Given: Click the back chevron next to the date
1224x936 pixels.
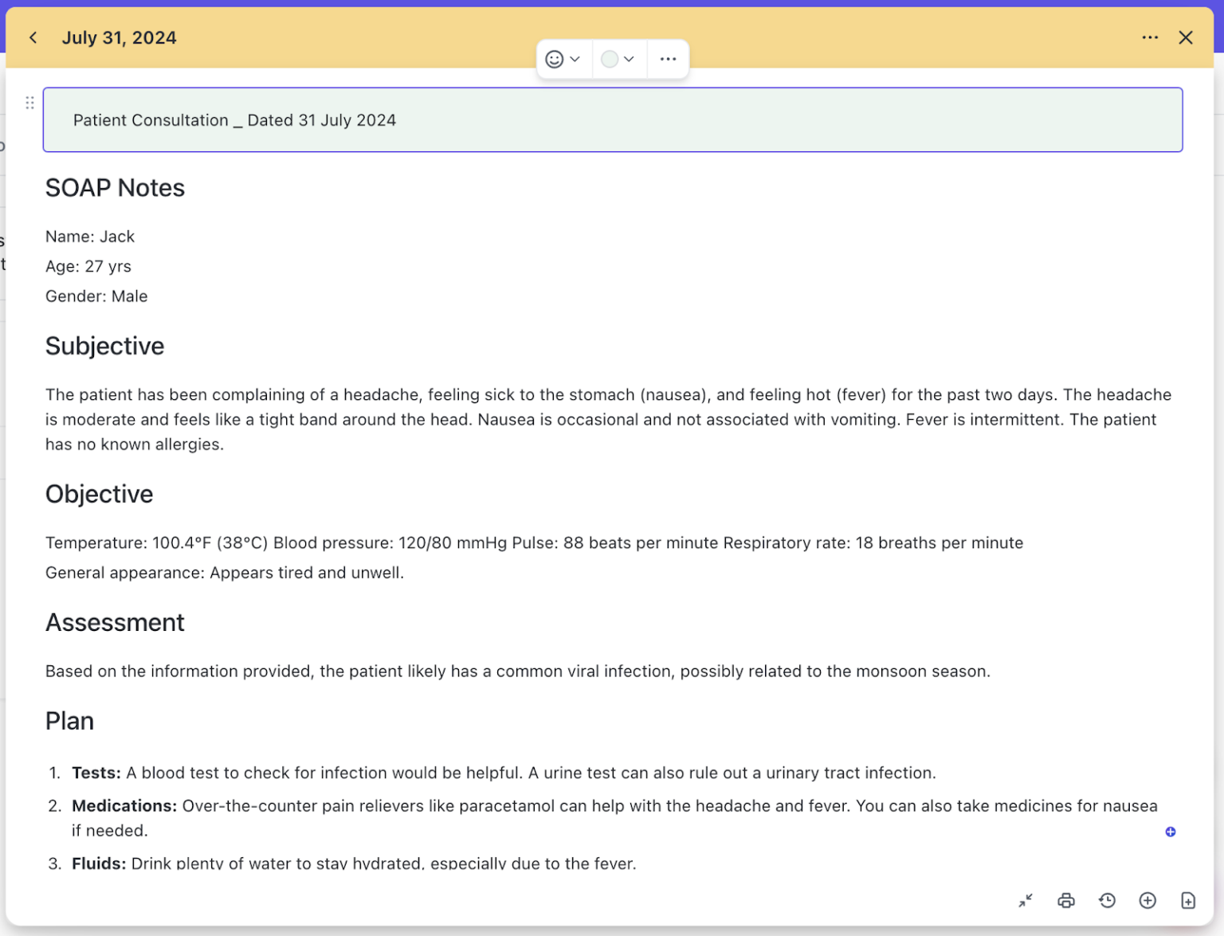Looking at the screenshot, I should pyautogui.click(x=33, y=37).
